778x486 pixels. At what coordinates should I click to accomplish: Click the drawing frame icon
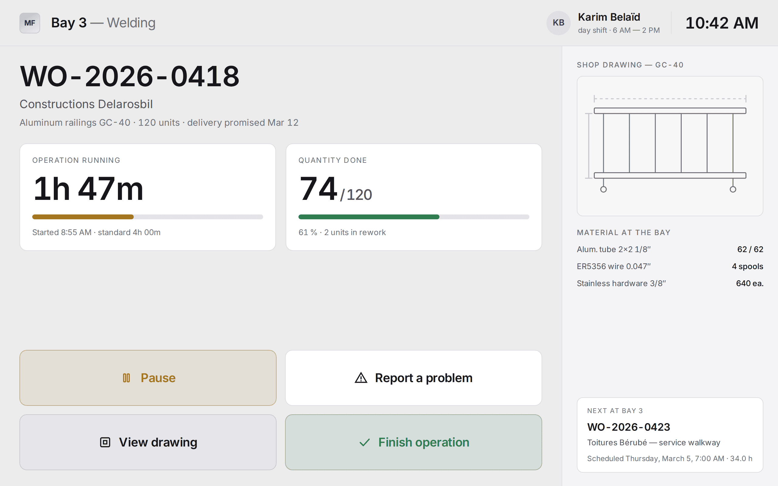click(105, 442)
